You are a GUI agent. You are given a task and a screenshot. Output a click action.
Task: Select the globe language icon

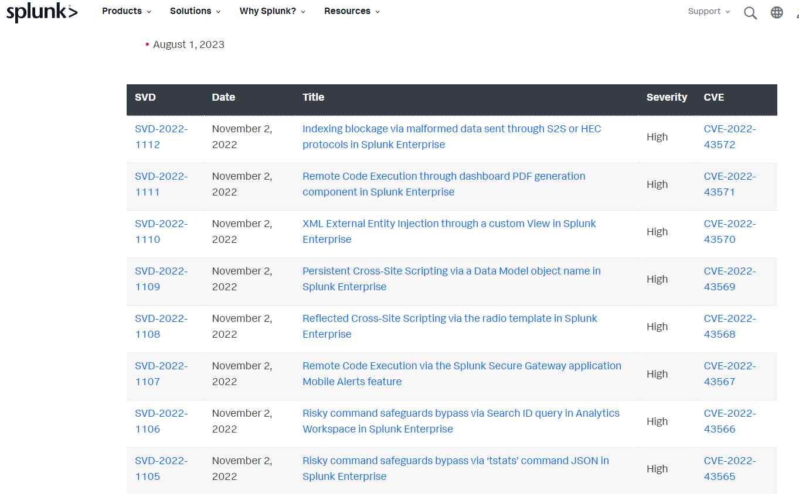(777, 12)
